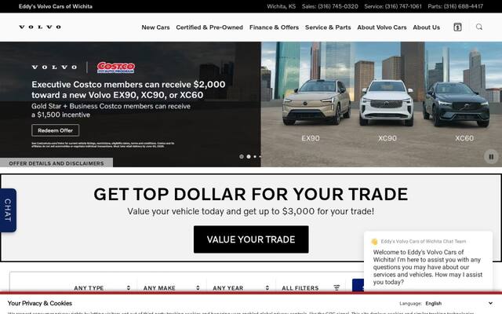Open Certified & Pre-Owned menu
This screenshot has width=502, height=314.
coord(209,27)
